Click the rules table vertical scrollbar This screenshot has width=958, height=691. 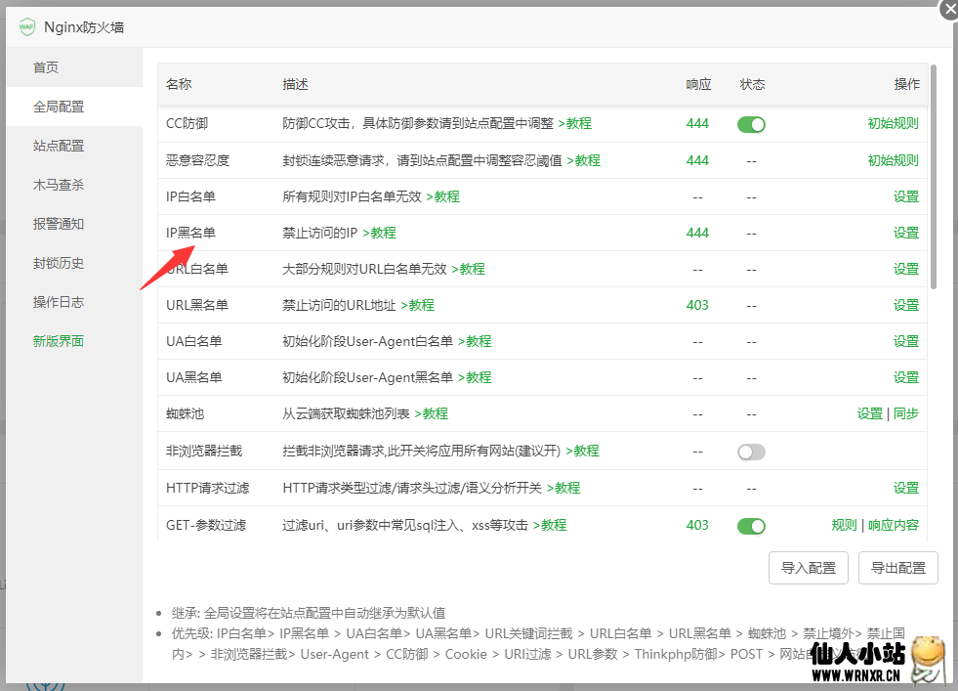[x=933, y=177]
